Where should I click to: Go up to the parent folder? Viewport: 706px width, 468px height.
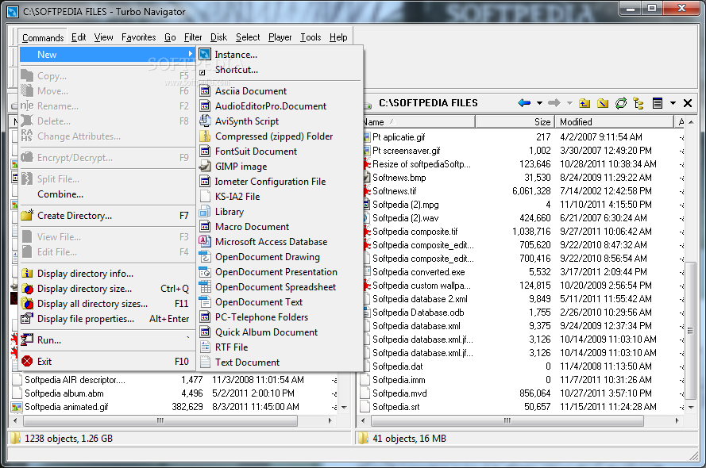[x=584, y=103]
